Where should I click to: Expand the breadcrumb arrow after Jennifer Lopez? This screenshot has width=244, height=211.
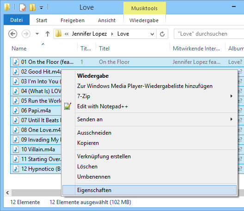(x=112, y=34)
